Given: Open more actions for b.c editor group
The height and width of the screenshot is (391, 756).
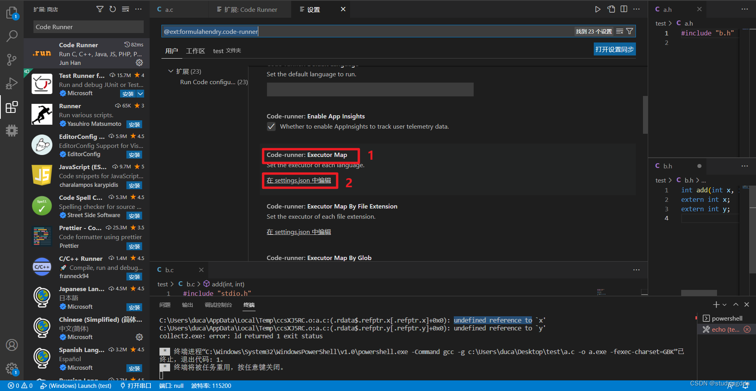Looking at the screenshot, I should pos(636,270).
